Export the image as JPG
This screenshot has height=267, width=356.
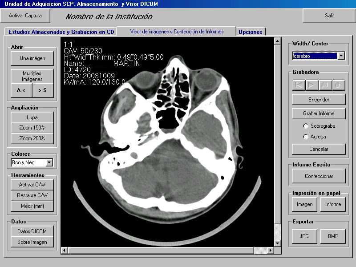[x=301, y=236]
